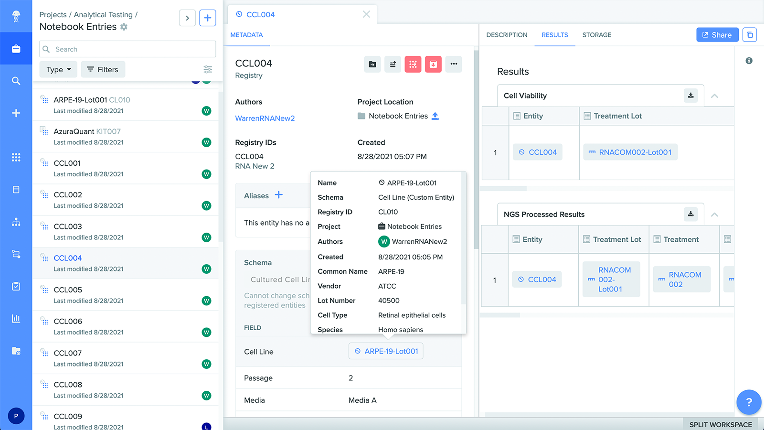764x430 pixels.
Task: Open the Type dropdown filter
Action: click(59, 69)
